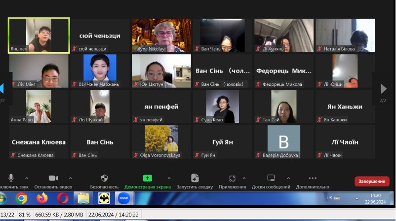
Task: Select Лі Юйци video tile
Action: point(345,71)
